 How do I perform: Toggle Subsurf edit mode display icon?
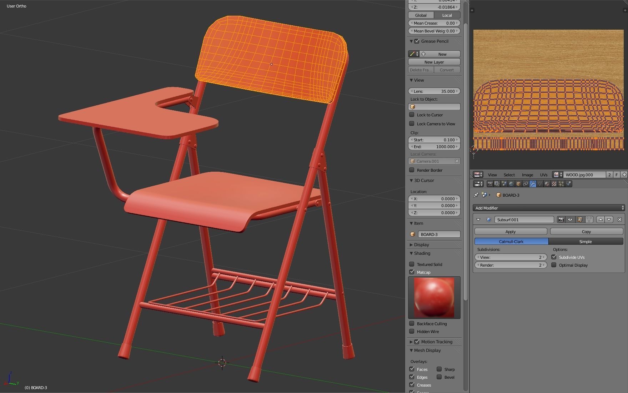coord(580,220)
